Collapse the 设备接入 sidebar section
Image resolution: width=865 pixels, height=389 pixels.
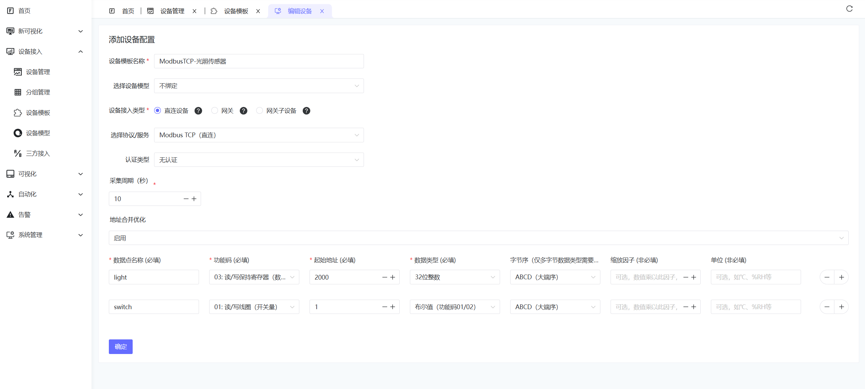(x=81, y=51)
